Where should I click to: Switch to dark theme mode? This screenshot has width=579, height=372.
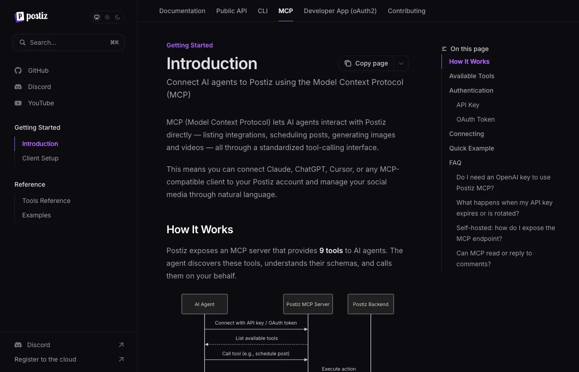coord(118,17)
